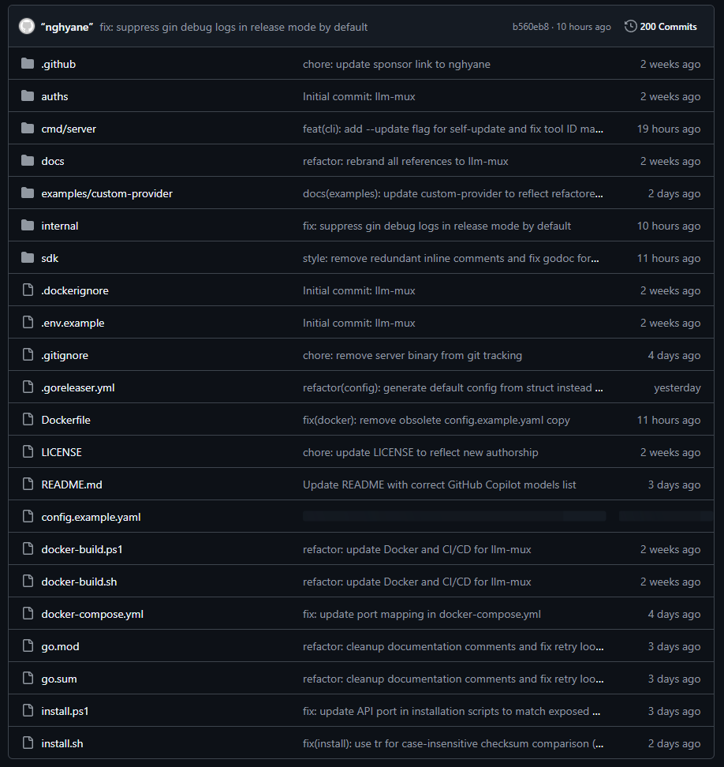Click the go.mod file icon
Image resolution: width=724 pixels, height=767 pixels.
[x=28, y=646]
